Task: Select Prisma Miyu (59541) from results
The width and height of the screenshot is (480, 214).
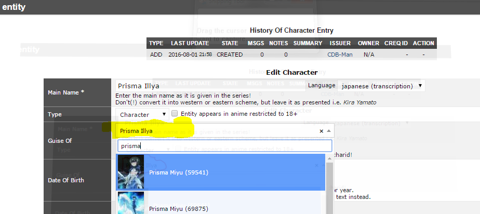Action: [x=178, y=172]
